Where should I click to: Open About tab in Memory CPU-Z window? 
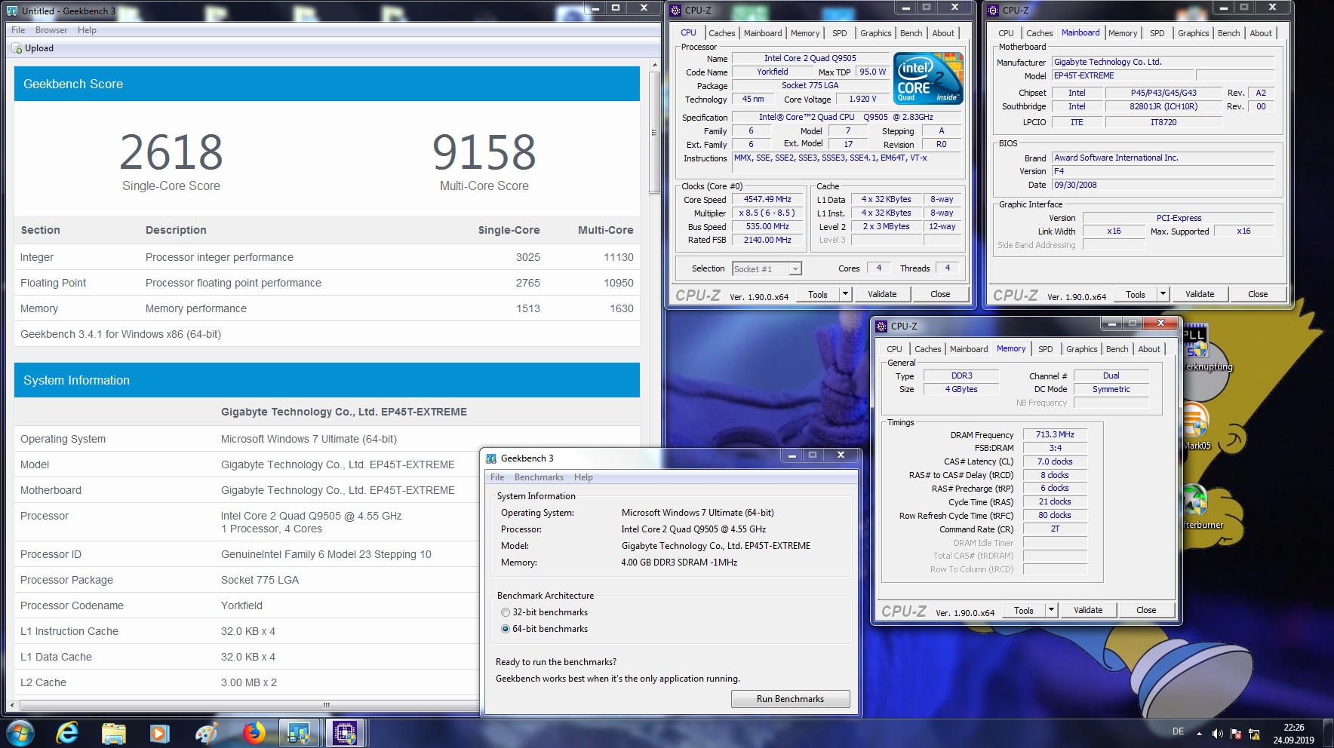click(1149, 349)
